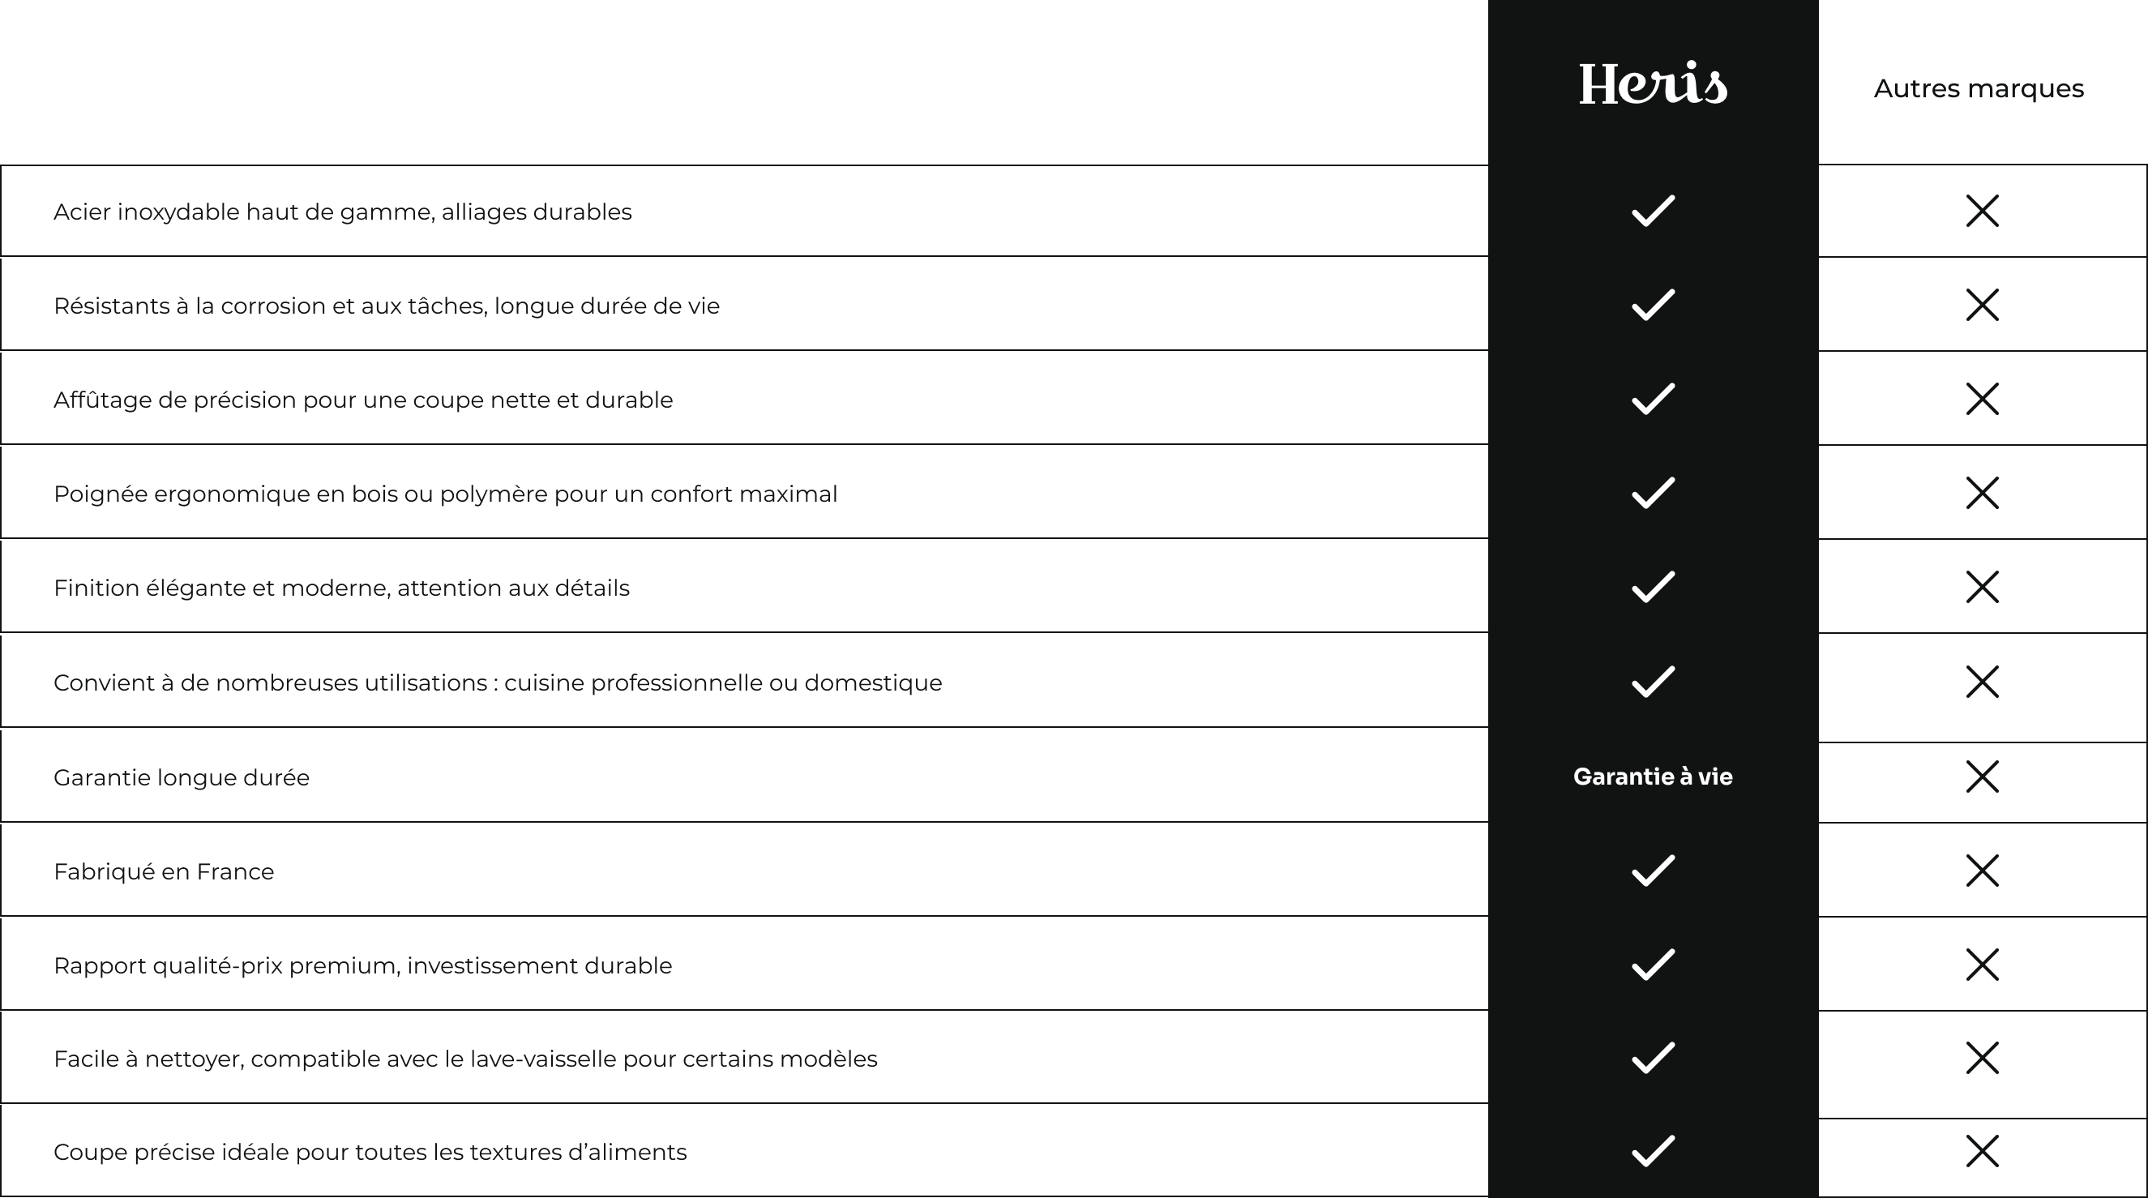Viewport: 2148px width, 1198px height.
Task: Click the Finition élégante et moderne text
Action: [x=342, y=588]
